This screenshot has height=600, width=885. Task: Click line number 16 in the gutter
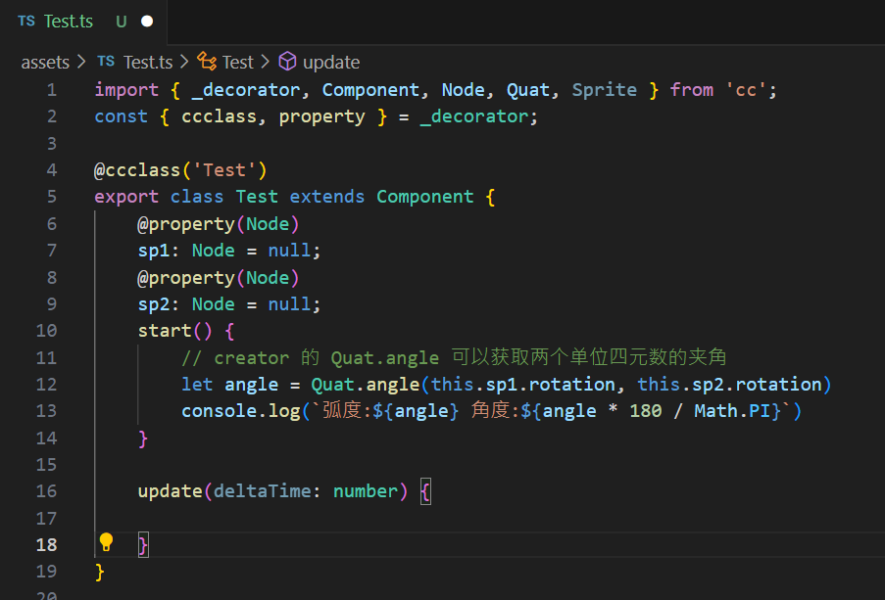46,491
